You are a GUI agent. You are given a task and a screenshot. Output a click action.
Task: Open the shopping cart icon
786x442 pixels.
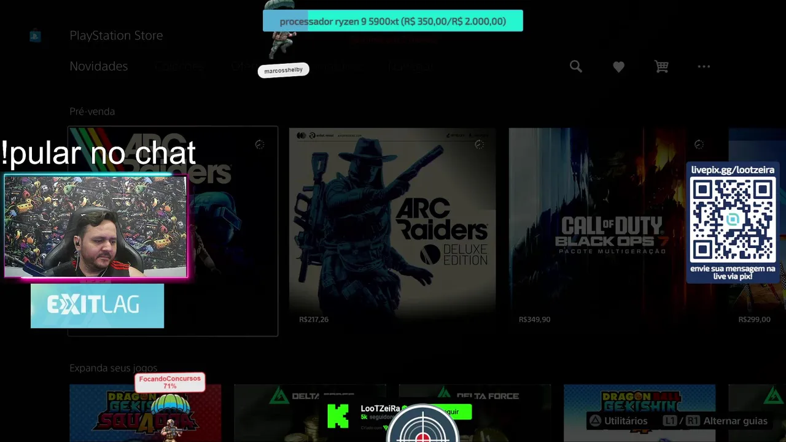click(661, 66)
